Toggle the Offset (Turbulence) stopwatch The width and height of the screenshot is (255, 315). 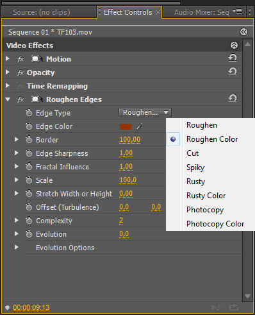(x=29, y=207)
